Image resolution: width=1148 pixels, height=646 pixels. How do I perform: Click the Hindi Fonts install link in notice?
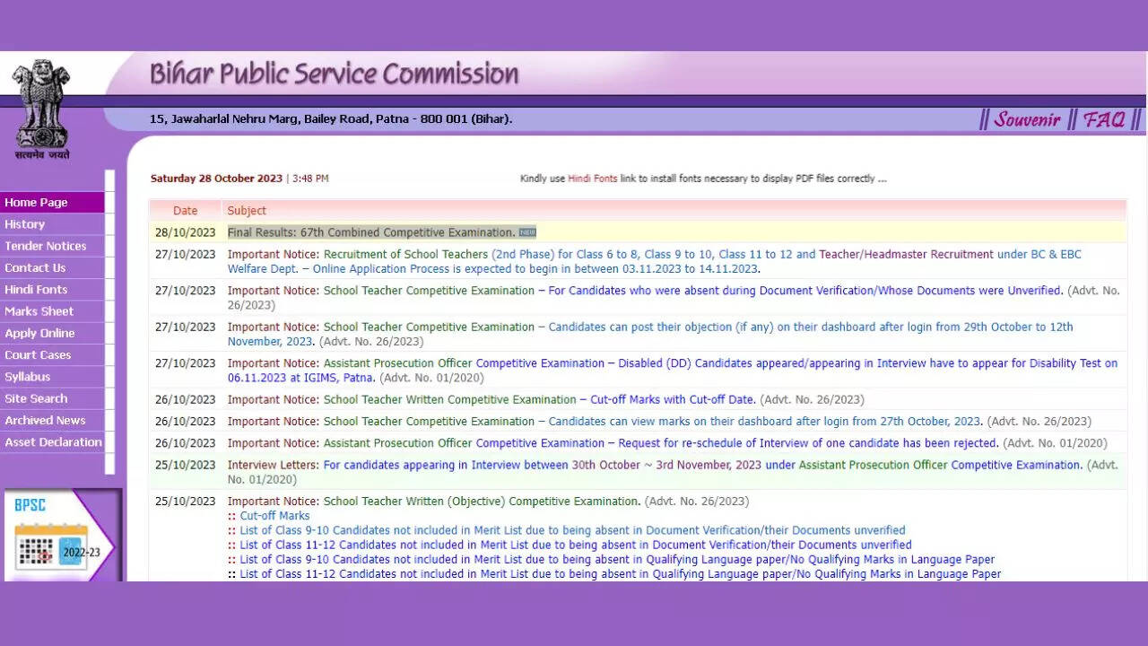tap(592, 179)
